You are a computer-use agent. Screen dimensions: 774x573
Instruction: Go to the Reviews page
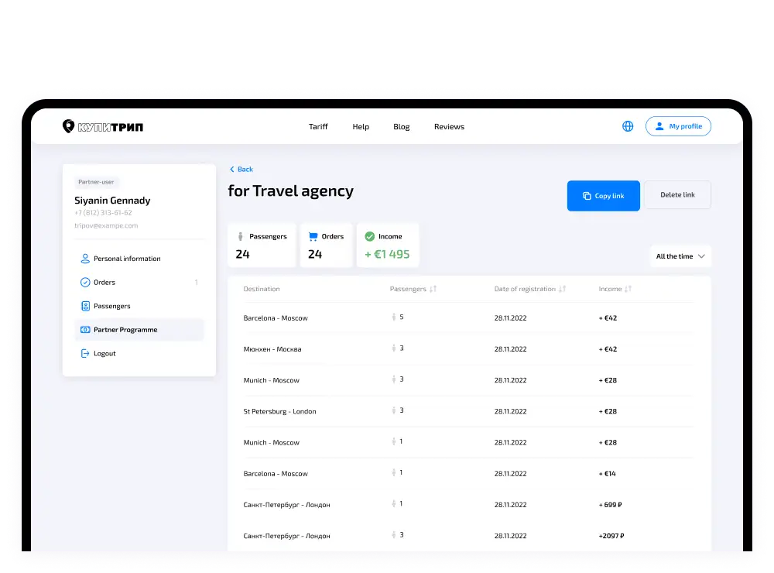point(449,127)
